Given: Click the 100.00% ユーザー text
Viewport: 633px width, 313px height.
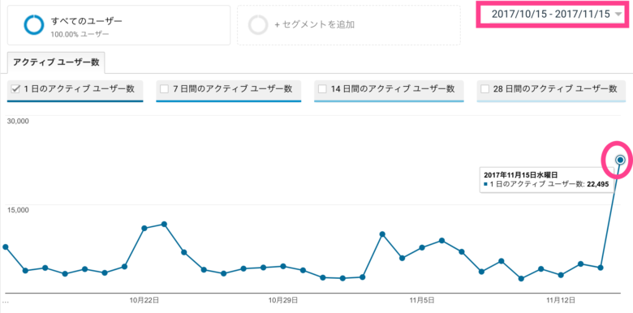Looking at the screenshot, I should tap(80, 34).
